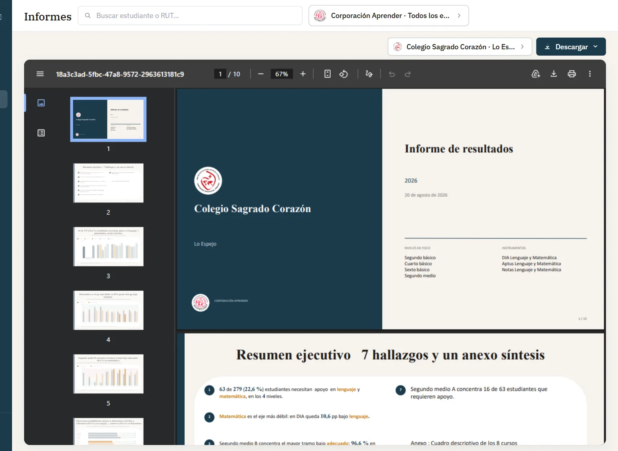Click the file name 18a3c3ad-5fbc-47a8 title
This screenshot has height=451, width=618.
(x=120, y=74)
